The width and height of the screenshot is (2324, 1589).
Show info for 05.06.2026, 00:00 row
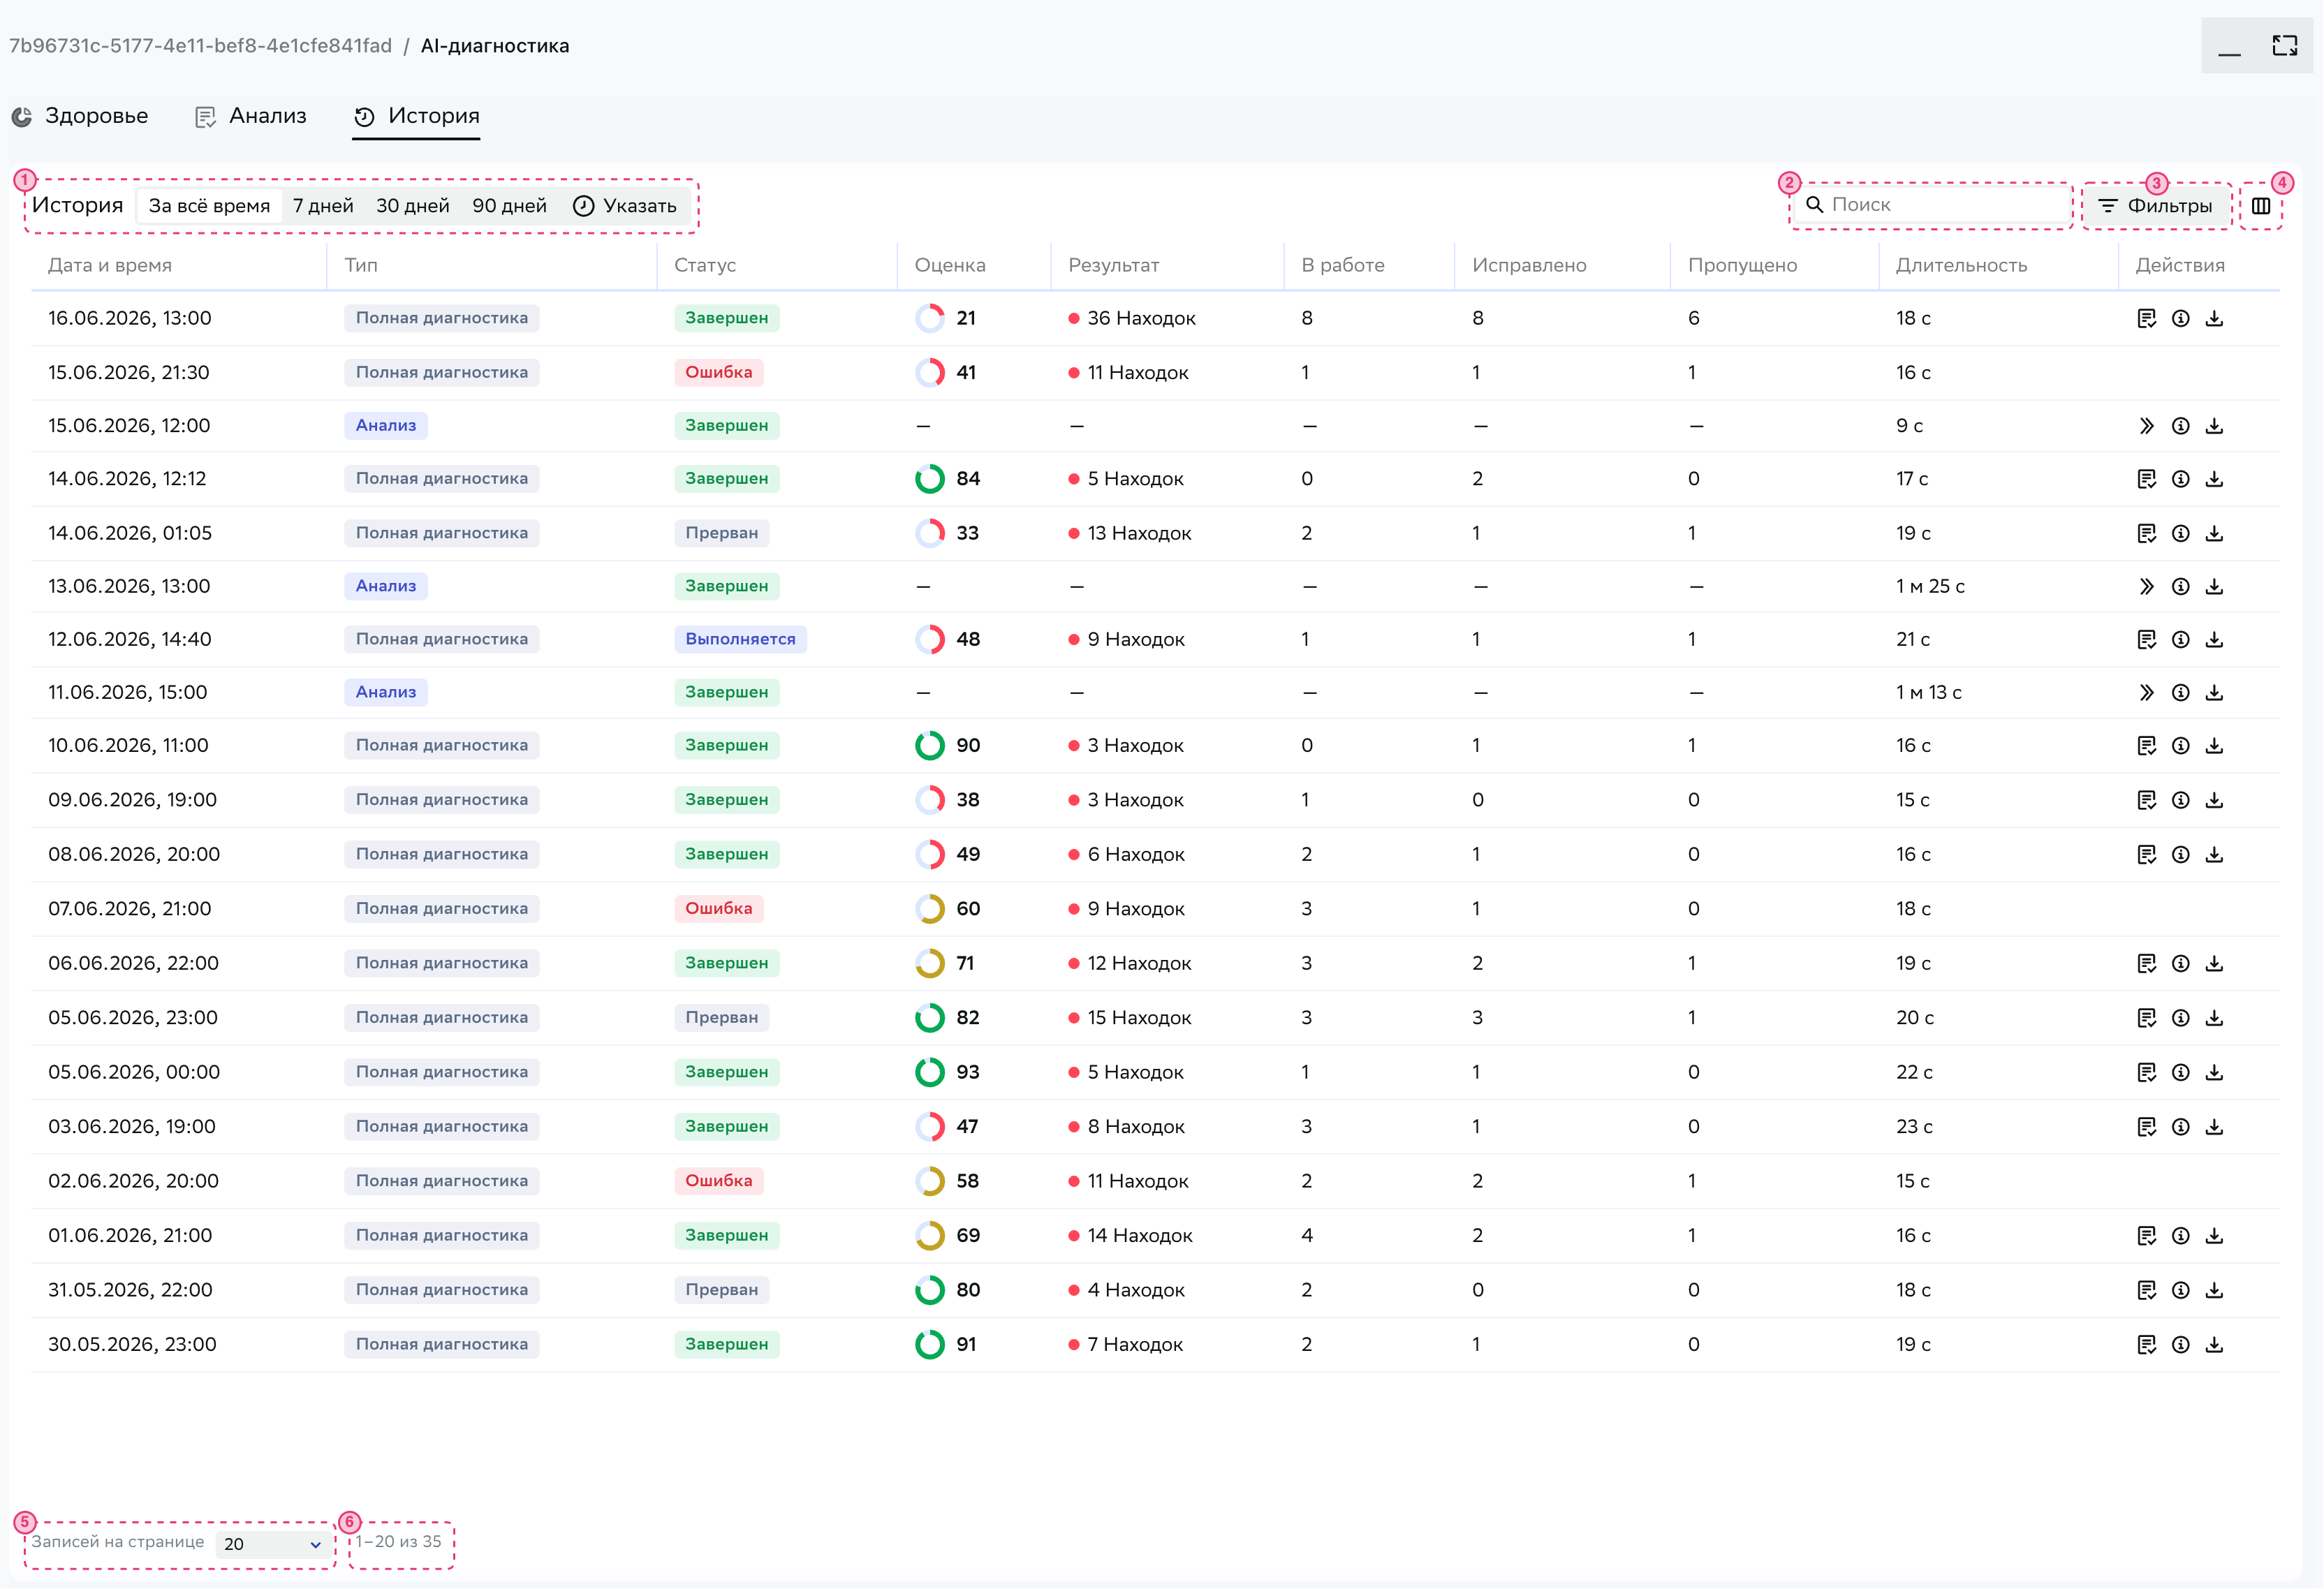click(x=2180, y=1072)
